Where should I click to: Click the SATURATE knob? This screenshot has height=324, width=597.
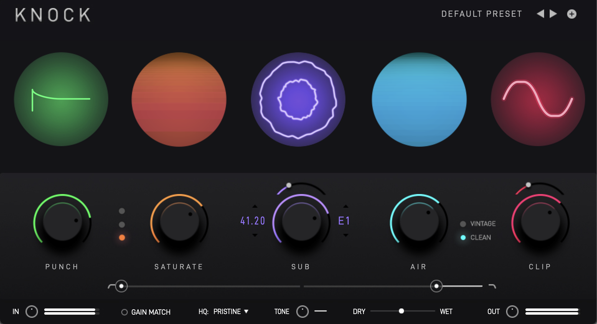coord(180,221)
